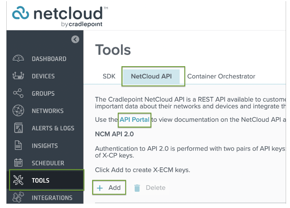Click the Dashboard gauge icon
The image size is (290, 208).
18,59
